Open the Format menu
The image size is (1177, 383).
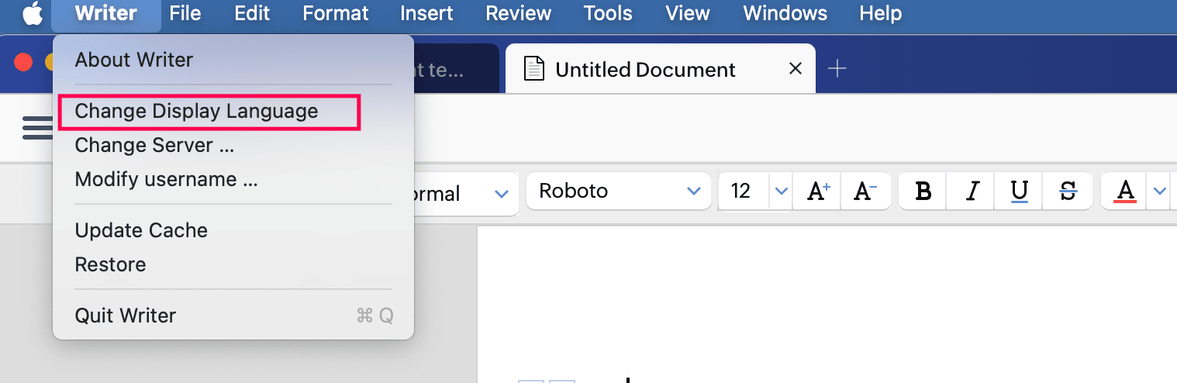336,13
